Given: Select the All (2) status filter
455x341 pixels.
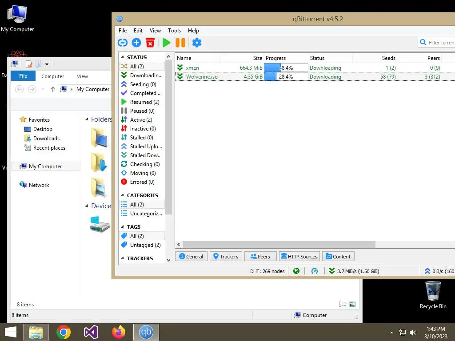Looking at the screenshot, I should (x=142, y=67).
